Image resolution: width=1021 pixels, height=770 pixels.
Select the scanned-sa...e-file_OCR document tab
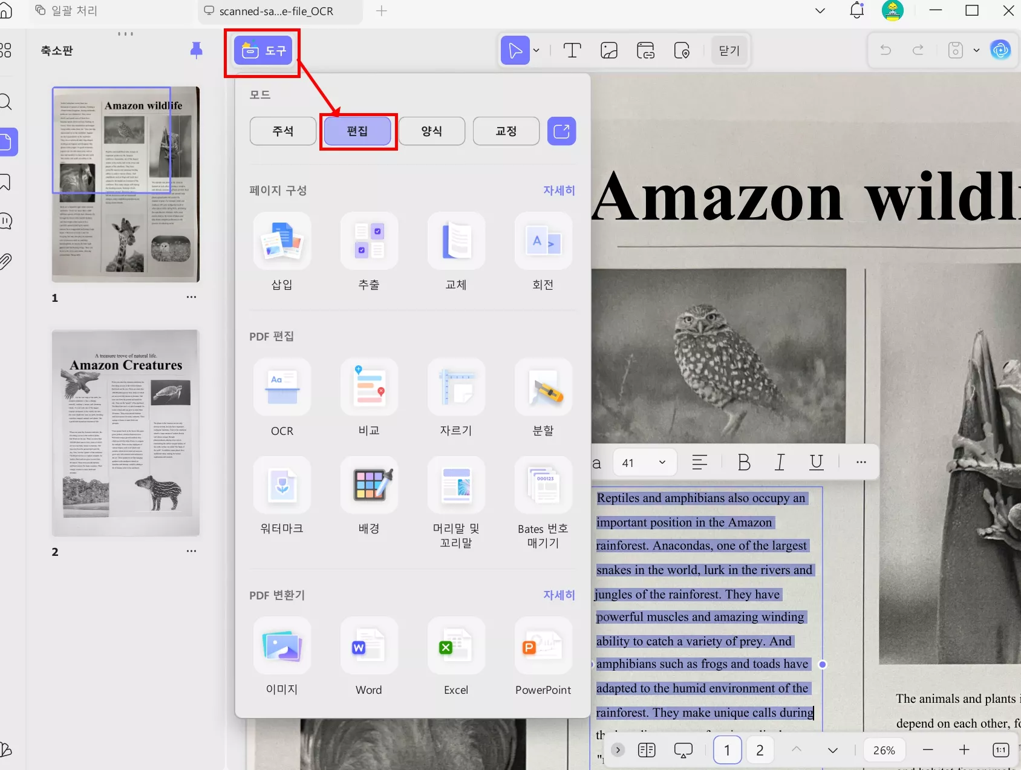pyautogui.click(x=278, y=11)
